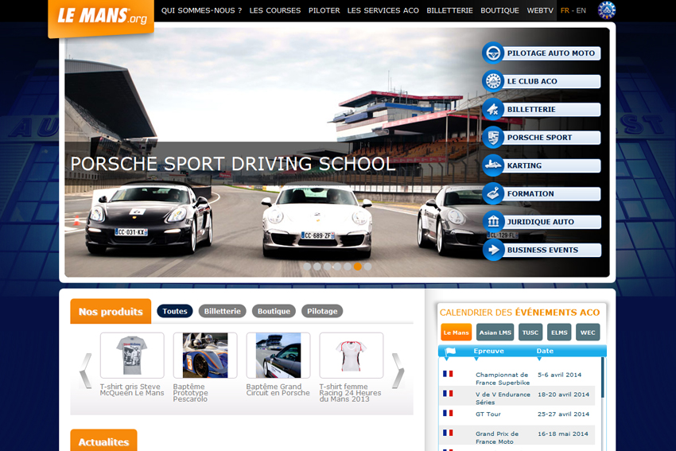Open Qui Sommes-Nous menu
This screenshot has height=451, width=676.
[x=201, y=10]
